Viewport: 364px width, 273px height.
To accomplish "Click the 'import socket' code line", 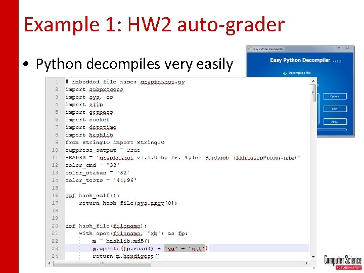I will coord(87,119).
